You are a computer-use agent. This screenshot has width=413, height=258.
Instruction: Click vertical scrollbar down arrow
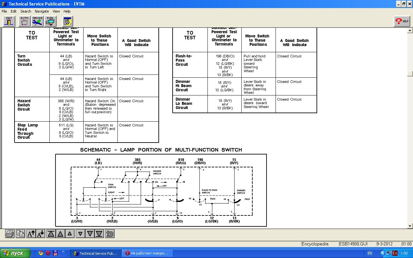click(x=410, y=226)
